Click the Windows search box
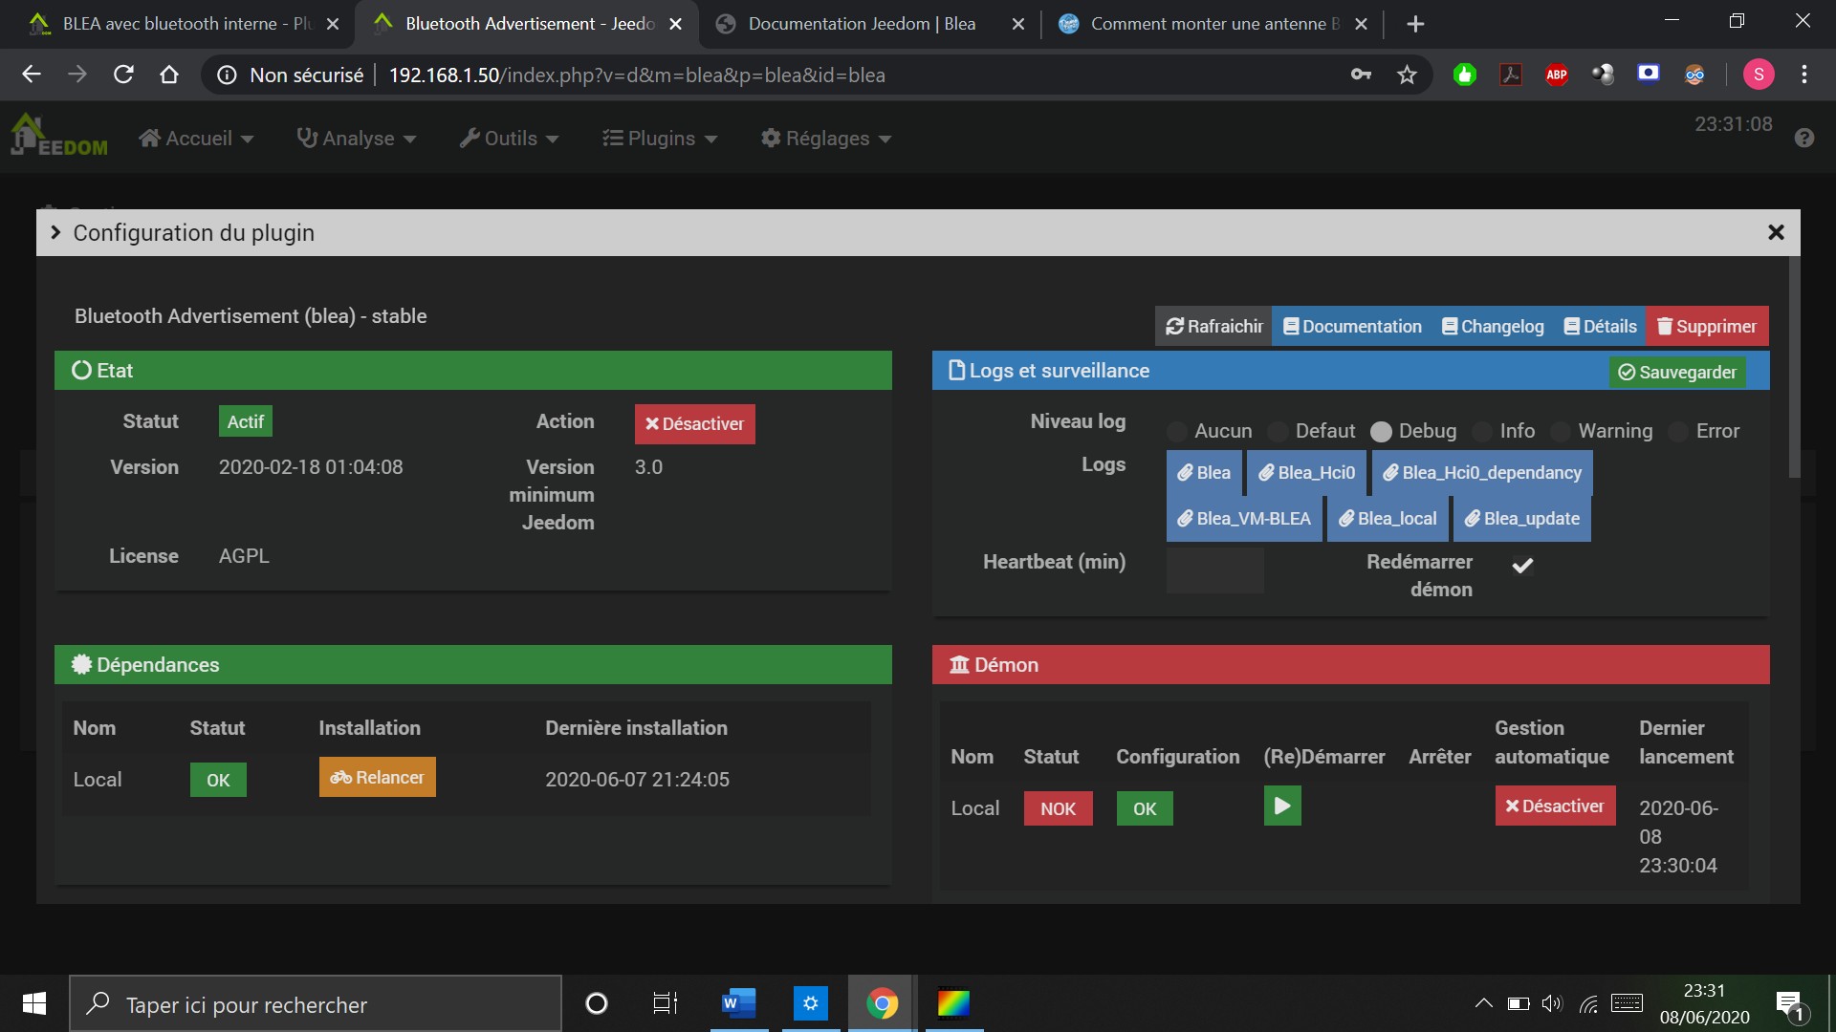The height and width of the screenshot is (1032, 1836). [x=315, y=1003]
